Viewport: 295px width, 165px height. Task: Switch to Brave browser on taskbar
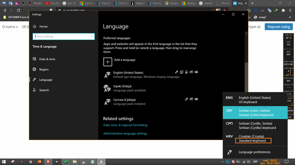pos(48,162)
